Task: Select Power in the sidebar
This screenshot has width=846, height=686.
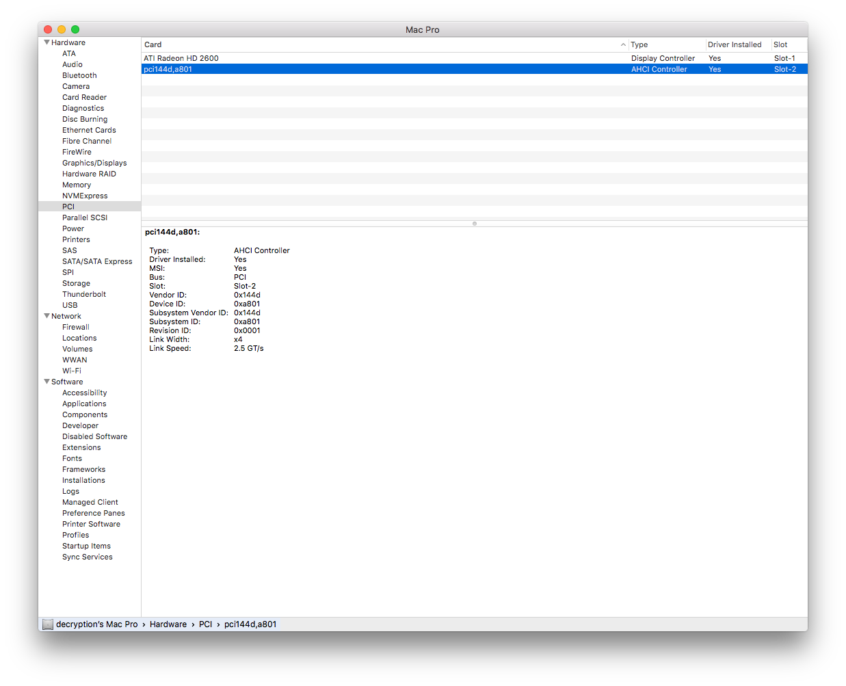Action: pyautogui.click(x=73, y=228)
